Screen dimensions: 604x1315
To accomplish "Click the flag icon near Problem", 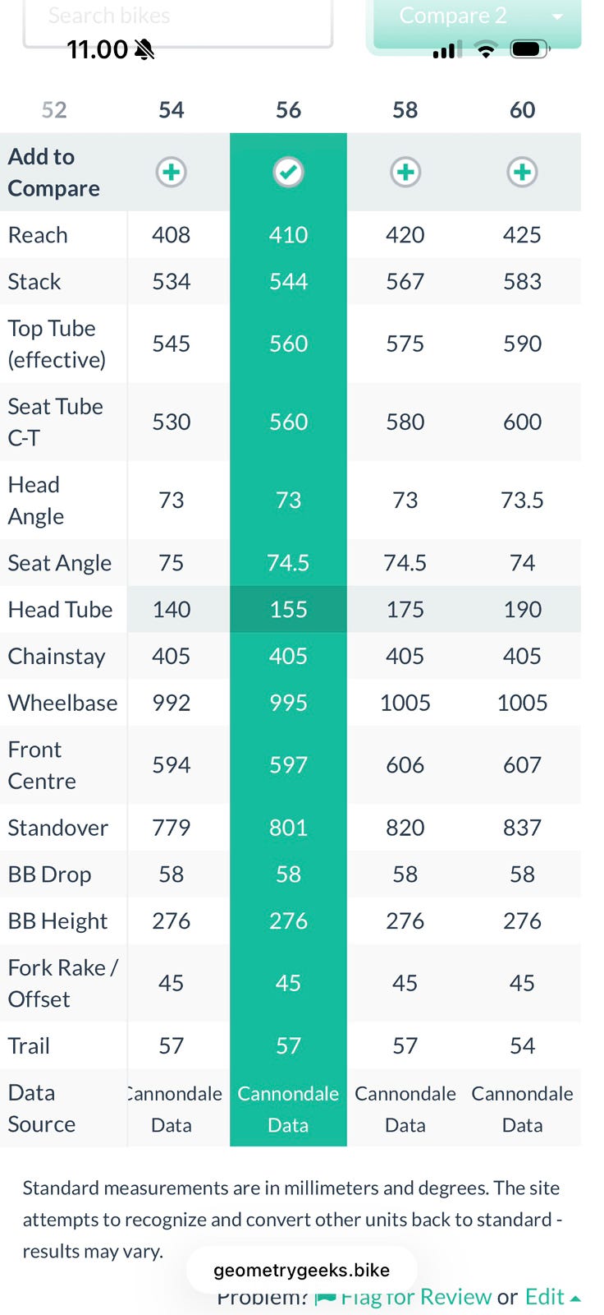I will point(326,1299).
